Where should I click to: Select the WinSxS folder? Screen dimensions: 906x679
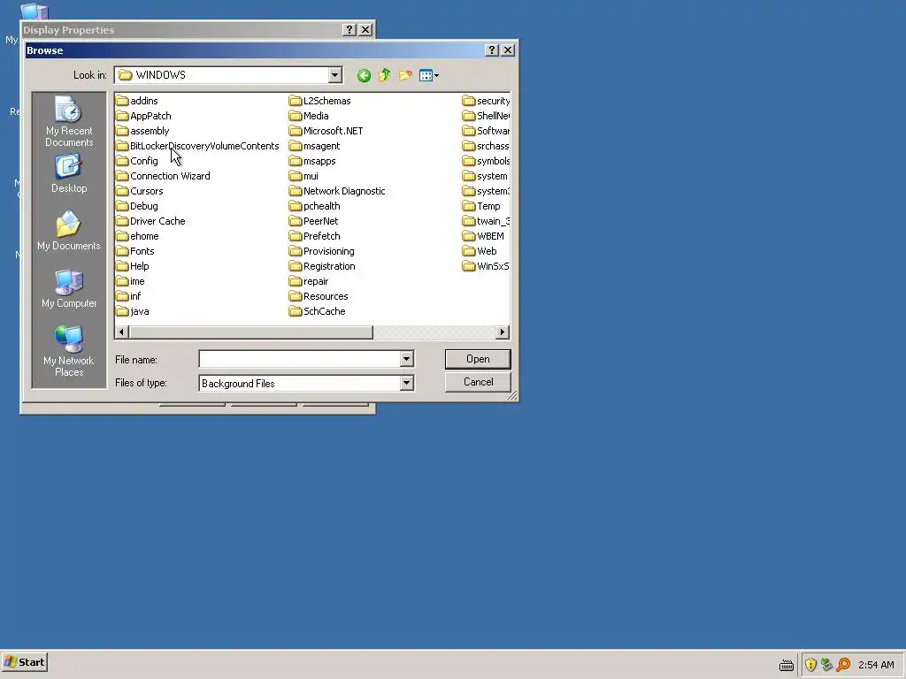[486, 266]
